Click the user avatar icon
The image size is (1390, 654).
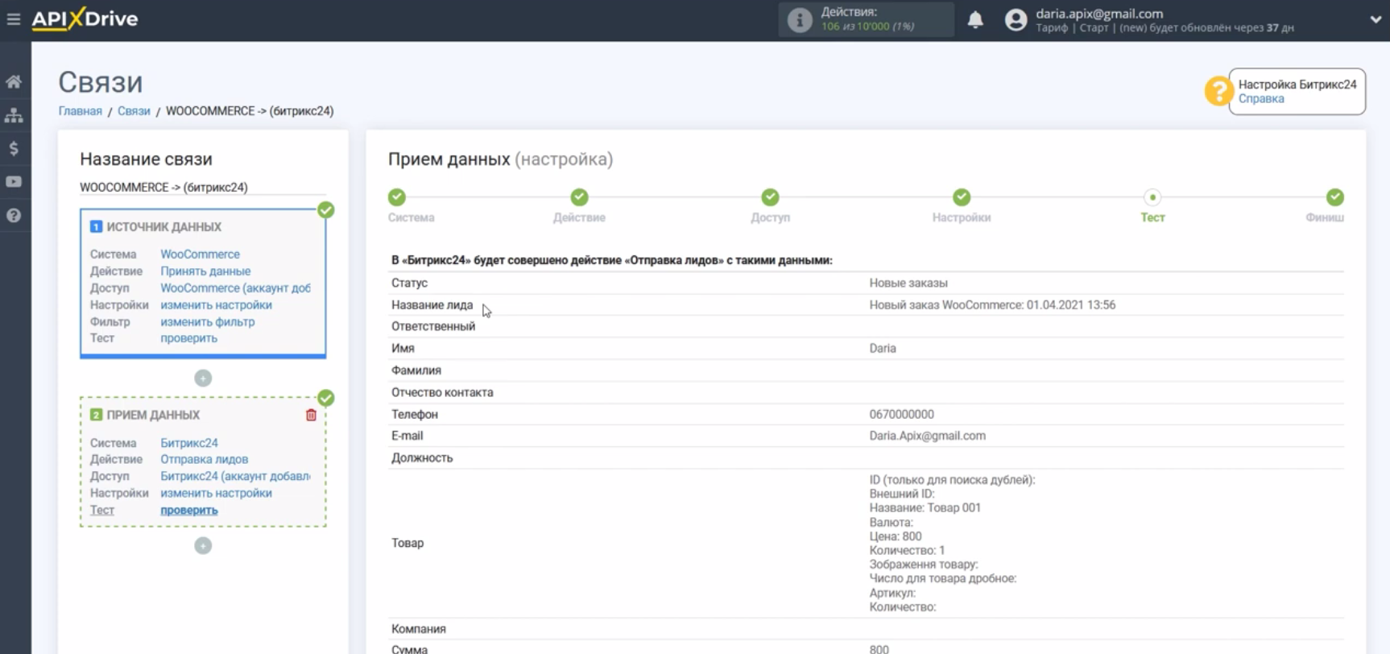1016,19
